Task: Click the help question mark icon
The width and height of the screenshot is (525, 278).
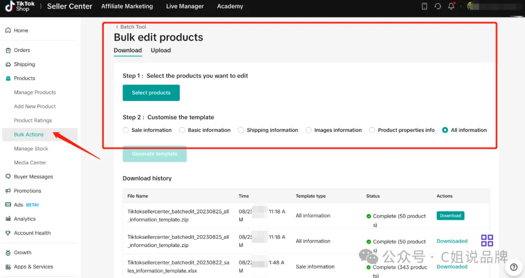Action: (x=514, y=267)
